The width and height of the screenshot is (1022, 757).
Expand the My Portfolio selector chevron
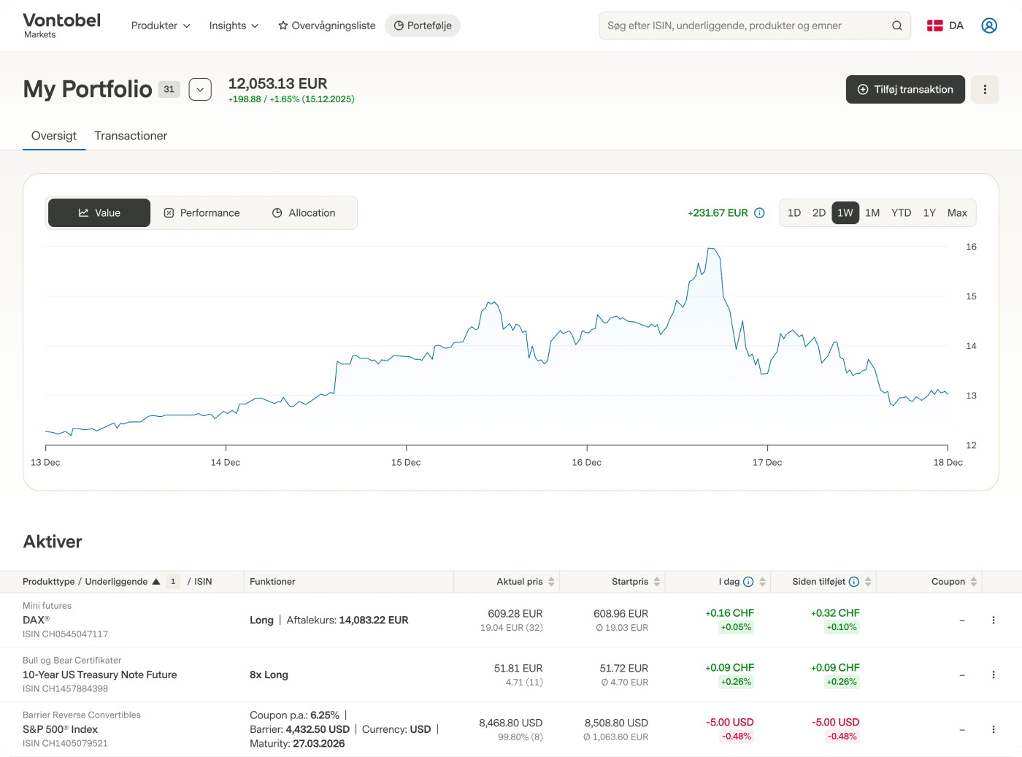click(200, 90)
